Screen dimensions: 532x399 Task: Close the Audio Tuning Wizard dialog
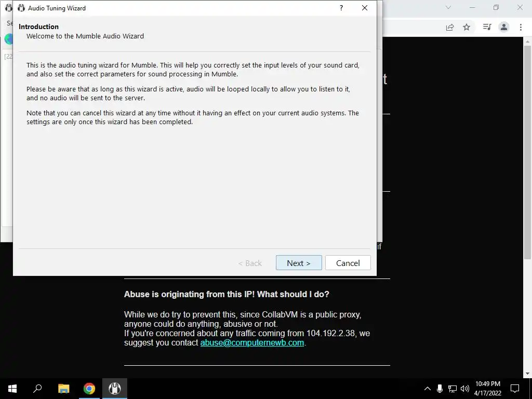(365, 8)
